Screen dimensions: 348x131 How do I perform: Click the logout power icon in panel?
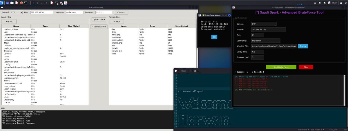tap(345, 3)
